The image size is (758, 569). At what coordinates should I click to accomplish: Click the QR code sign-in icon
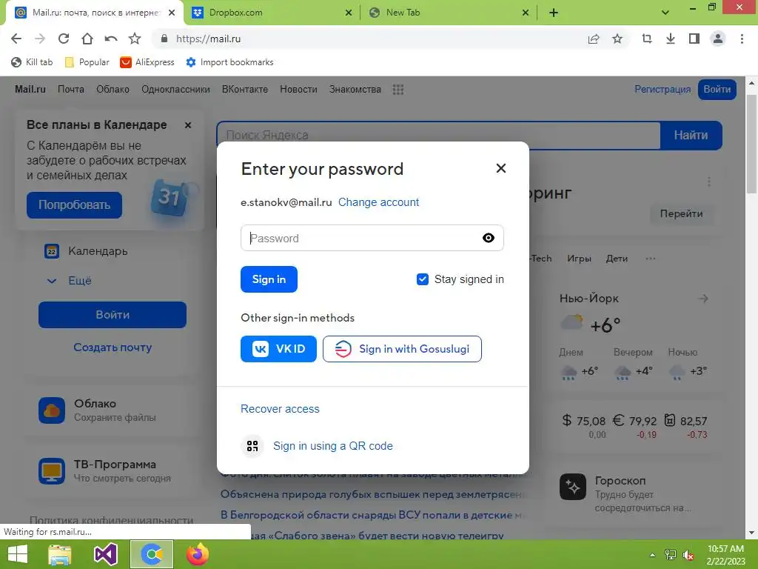click(x=252, y=445)
